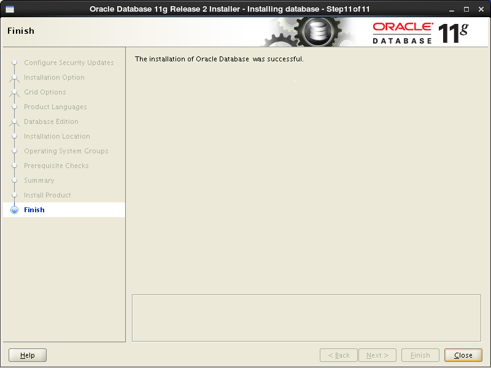
Task: Select the Database Edition step
Action: coord(52,121)
